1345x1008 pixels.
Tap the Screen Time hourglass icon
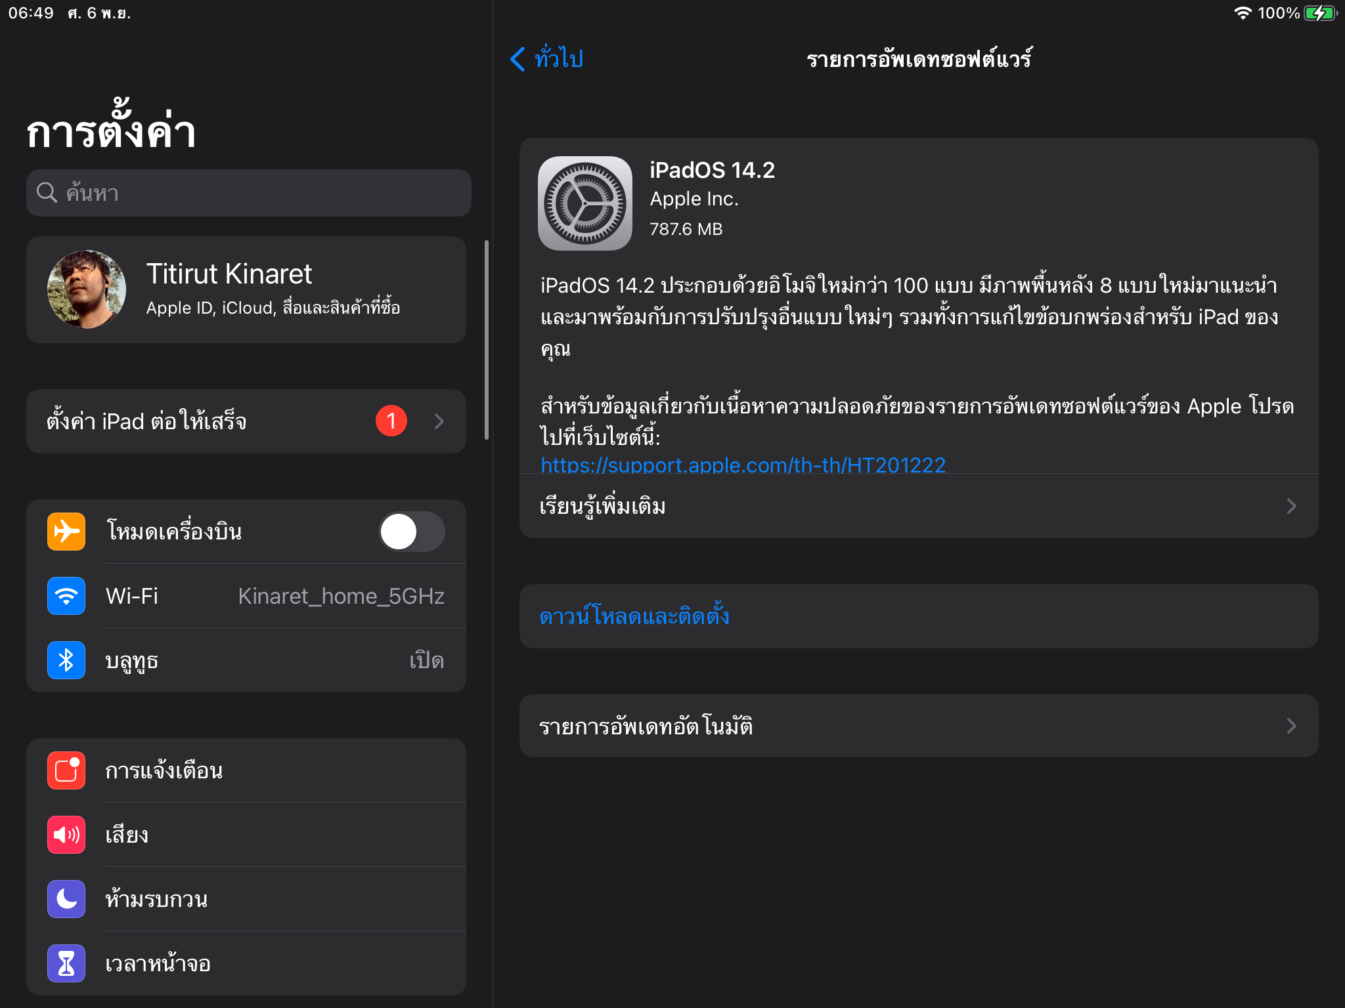[x=66, y=963]
